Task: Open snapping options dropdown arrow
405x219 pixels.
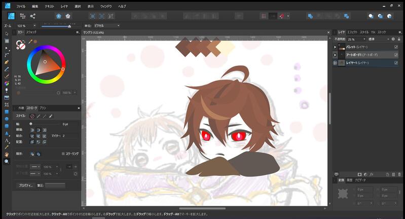Action: pos(288,16)
